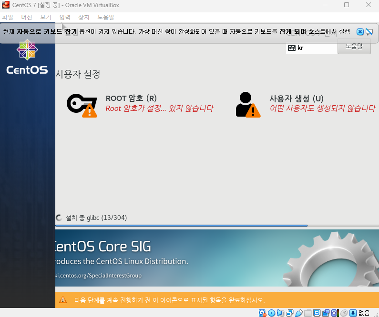Click the red 어떤 사용자도 생성되지 않습니다 text
Viewport: 379px width, 317px height.
pos(323,108)
